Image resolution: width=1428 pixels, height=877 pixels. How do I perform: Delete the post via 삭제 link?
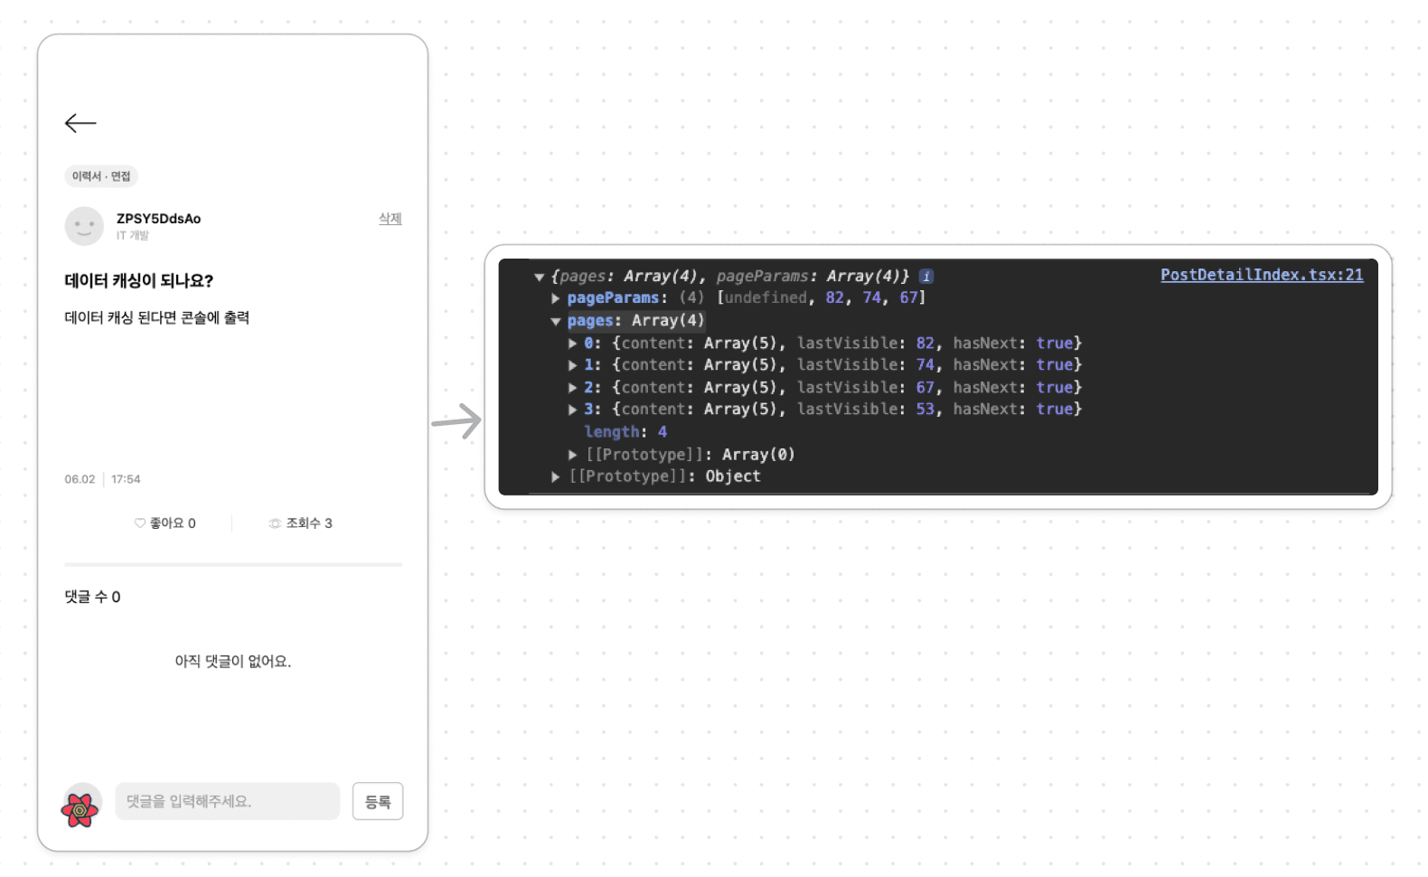click(390, 219)
